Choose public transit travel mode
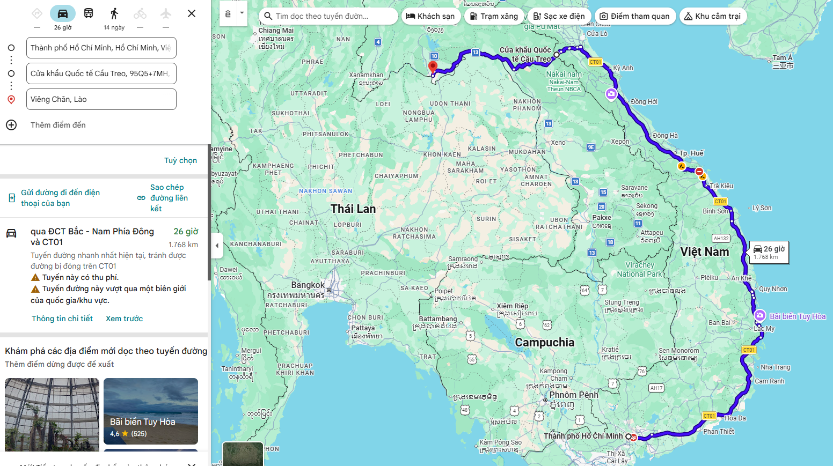This screenshot has width=833, height=466. click(x=89, y=13)
